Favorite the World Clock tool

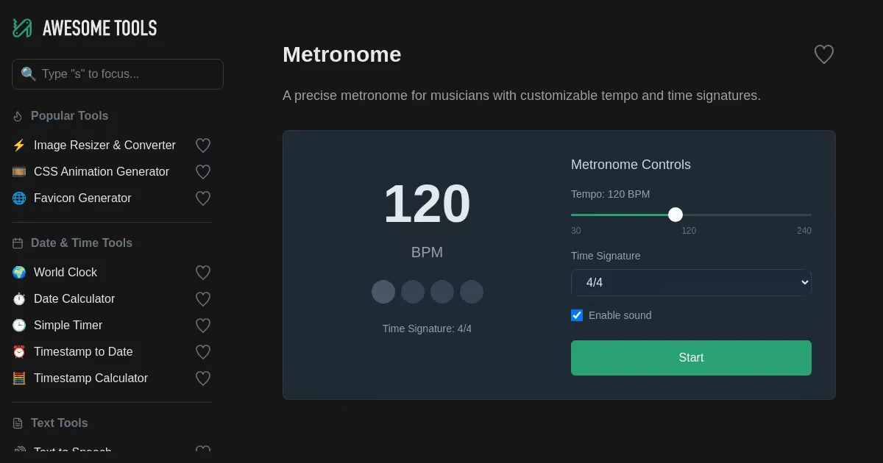pos(203,273)
